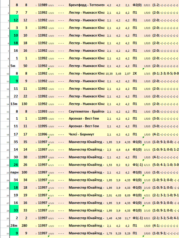The width and height of the screenshot is (179, 238).
Task: Select row header number 20
Action: [x=8, y=150]
